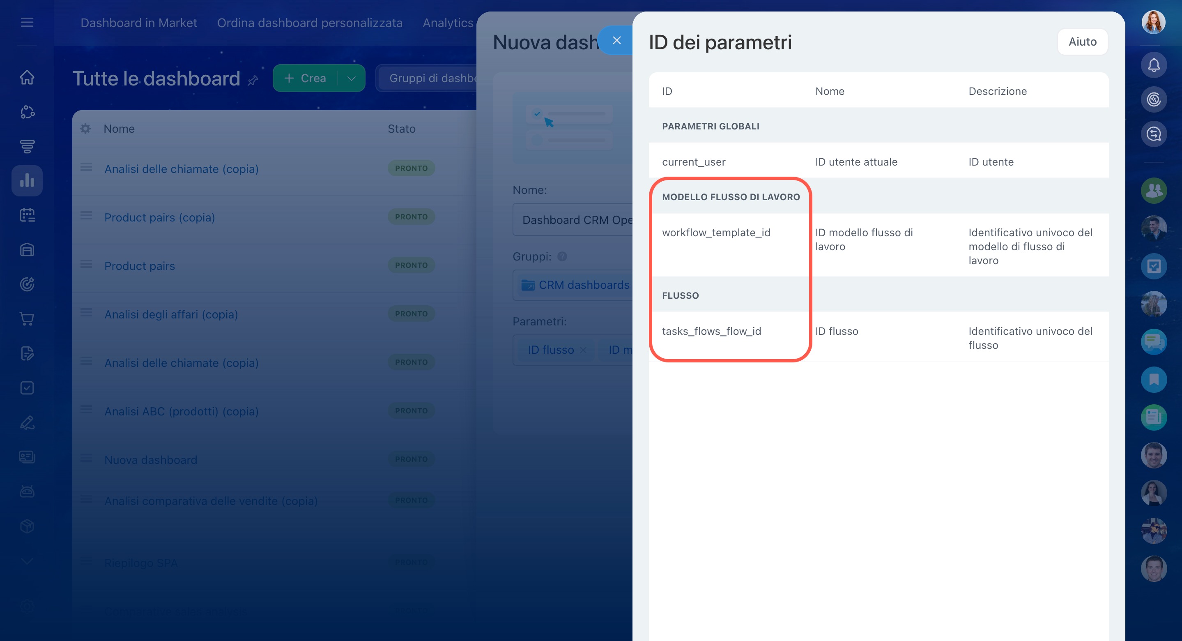
Task: Open Dashboard in Market tab
Action: [x=138, y=23]
